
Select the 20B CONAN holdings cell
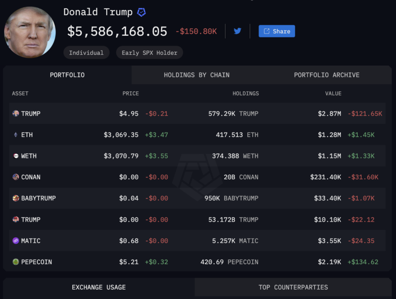click(x=241, y=177)
